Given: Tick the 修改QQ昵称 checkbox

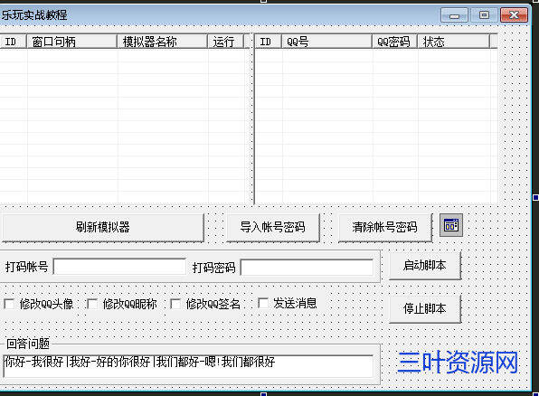Looking at the screenshot, I should click(x=92, y=304).
